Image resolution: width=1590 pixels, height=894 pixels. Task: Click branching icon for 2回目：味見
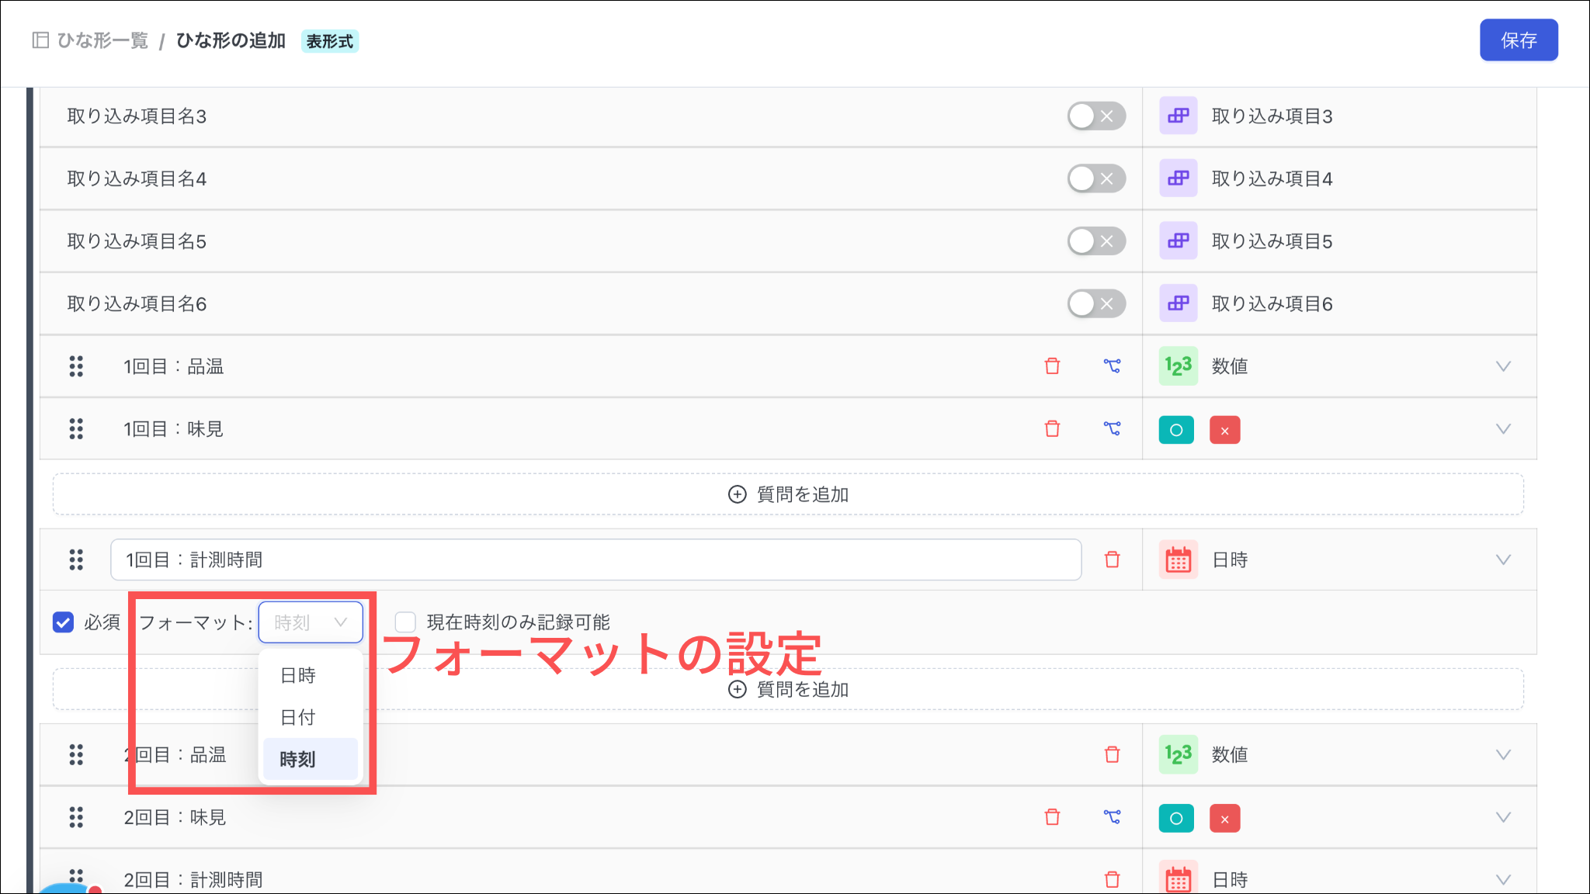(1112, 817)
